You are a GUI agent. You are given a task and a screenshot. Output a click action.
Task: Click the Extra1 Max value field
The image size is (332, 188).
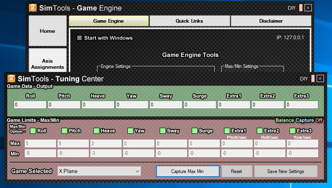[x=237, y=144]
